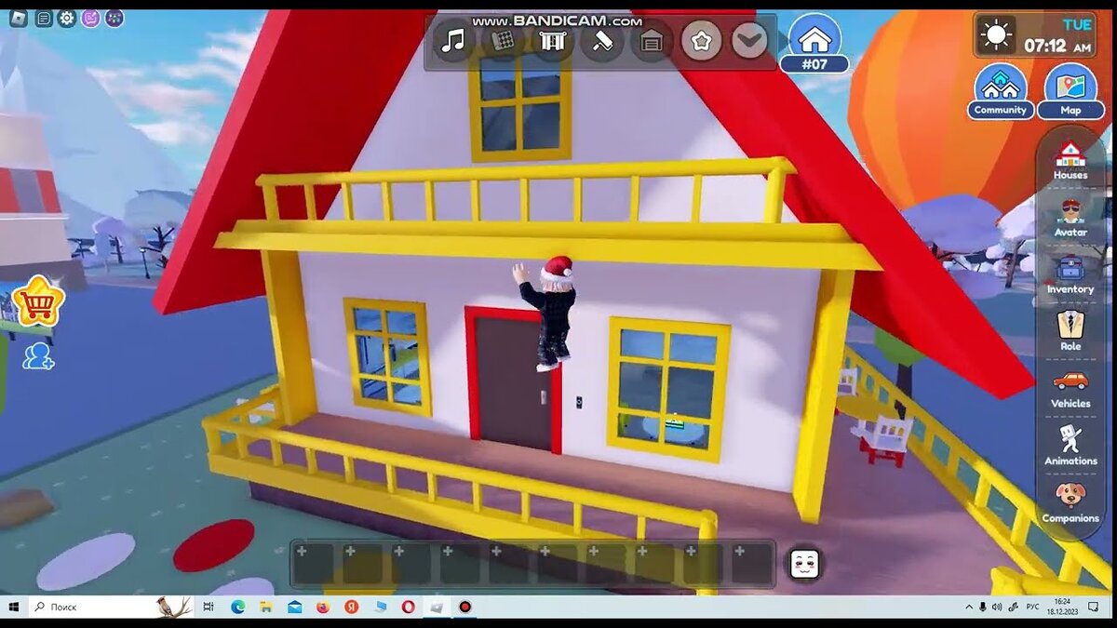Launch Microsoft Edge from the taskbar
Screen dimensions: 1117x628
[237, 607]
